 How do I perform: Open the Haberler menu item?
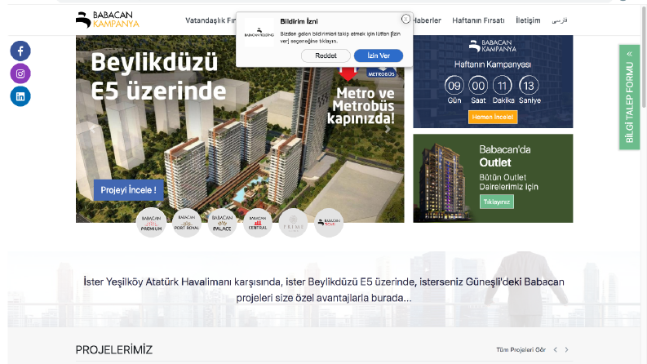427,20
